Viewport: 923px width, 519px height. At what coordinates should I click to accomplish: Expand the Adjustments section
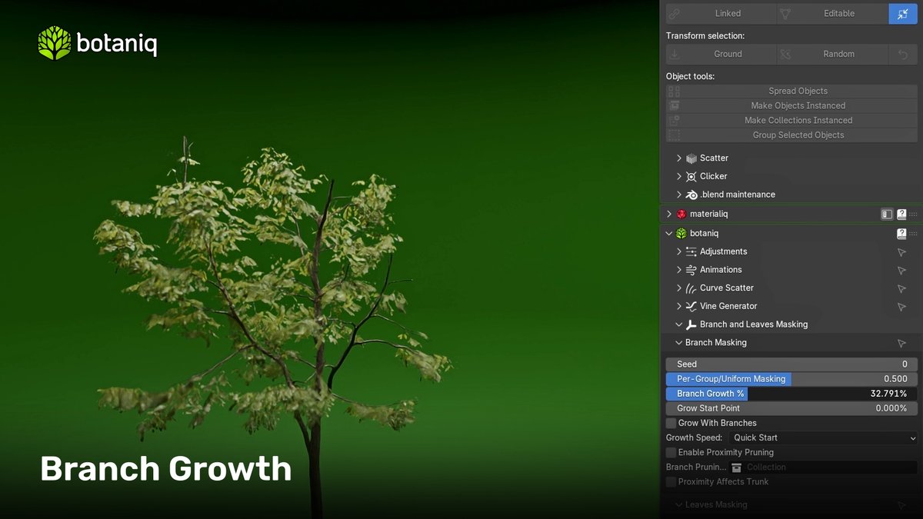[x=679, y=252]
